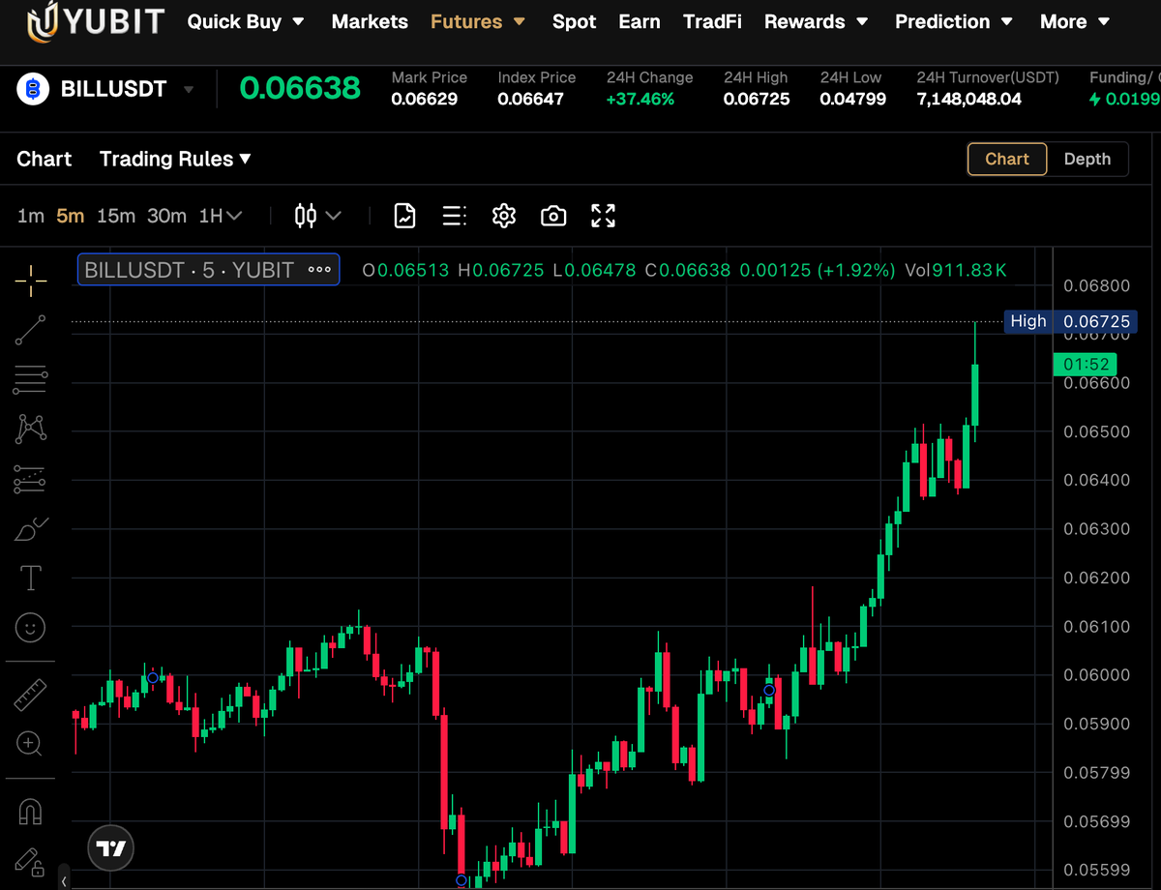
Task: Click the High 0.06725 price label
Action: point(1070,321)
